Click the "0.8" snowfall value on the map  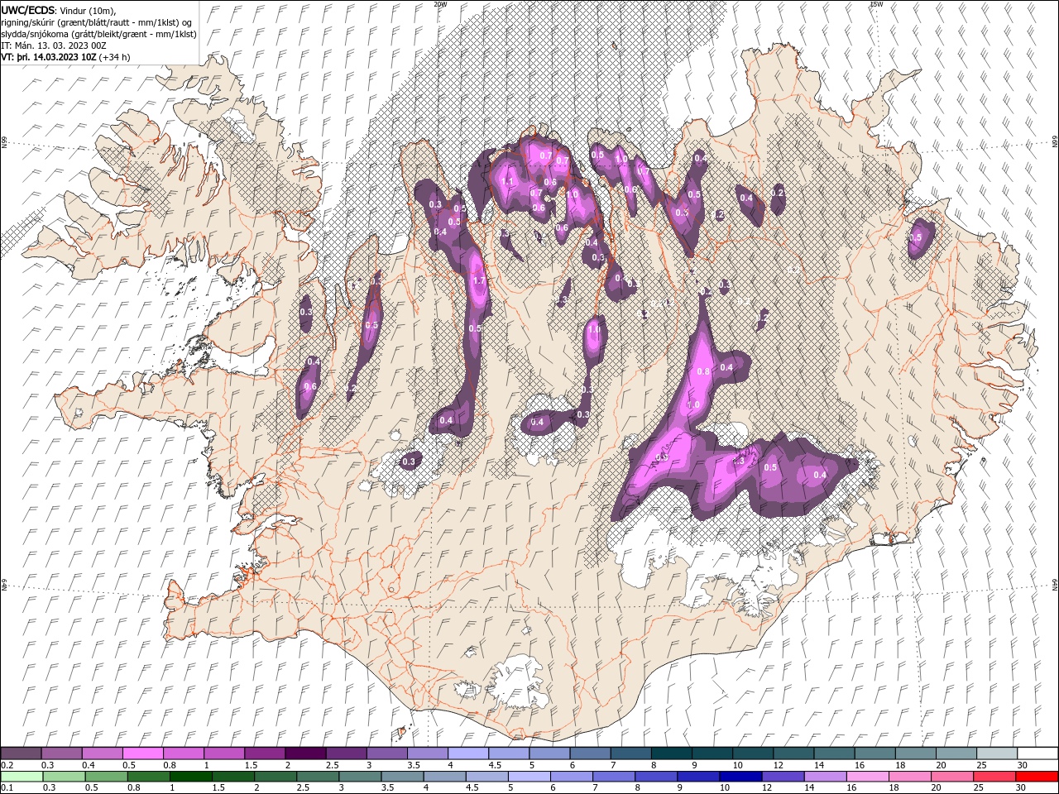[704, 371]
